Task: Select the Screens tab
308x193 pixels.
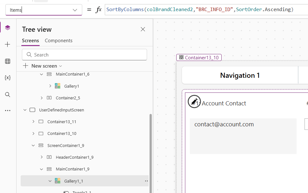Action: pyautogui.click(x=30, y=41)
